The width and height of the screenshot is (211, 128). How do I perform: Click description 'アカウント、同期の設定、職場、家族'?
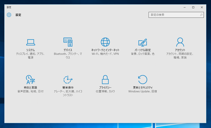pyautogui.click(x=180, y=56)
